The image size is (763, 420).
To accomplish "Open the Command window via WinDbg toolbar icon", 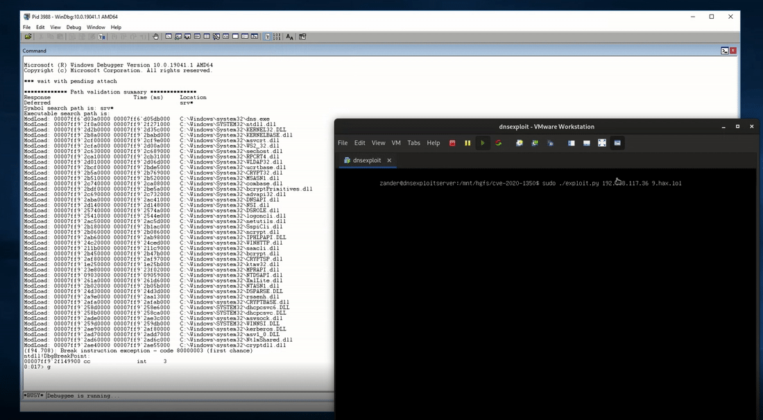I will coord(169,37).
